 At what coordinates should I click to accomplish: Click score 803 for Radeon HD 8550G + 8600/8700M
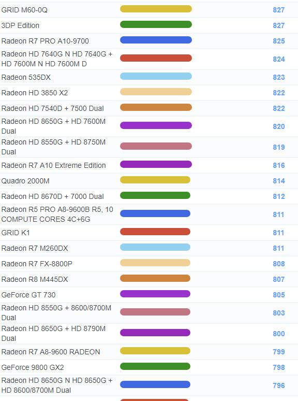click(278, 313)
